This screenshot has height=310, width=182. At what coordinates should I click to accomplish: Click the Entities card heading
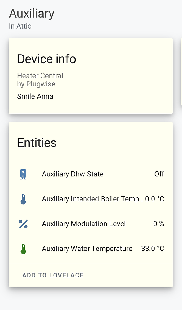pyautogui.click(x=37, y=143)
